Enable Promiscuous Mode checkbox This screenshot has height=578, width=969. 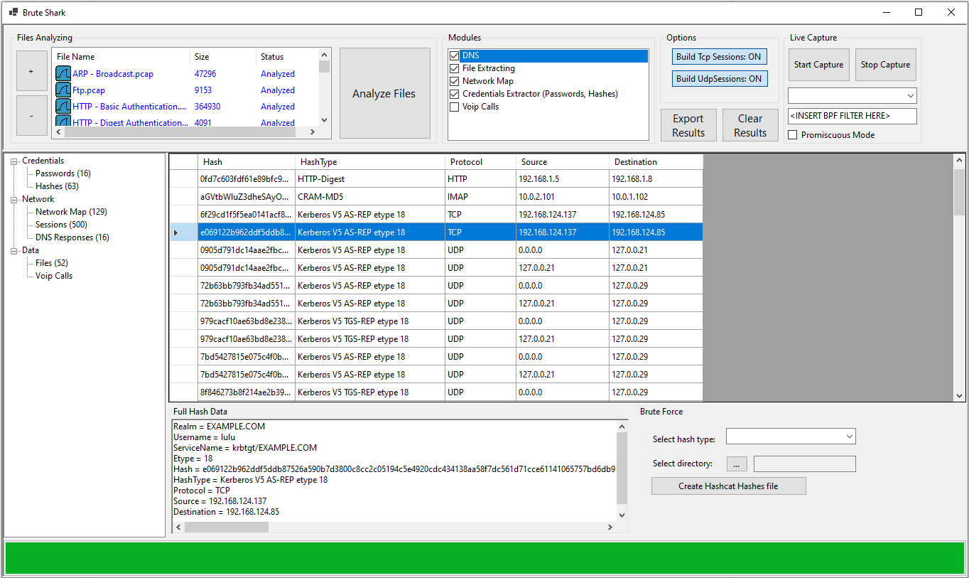793,135
